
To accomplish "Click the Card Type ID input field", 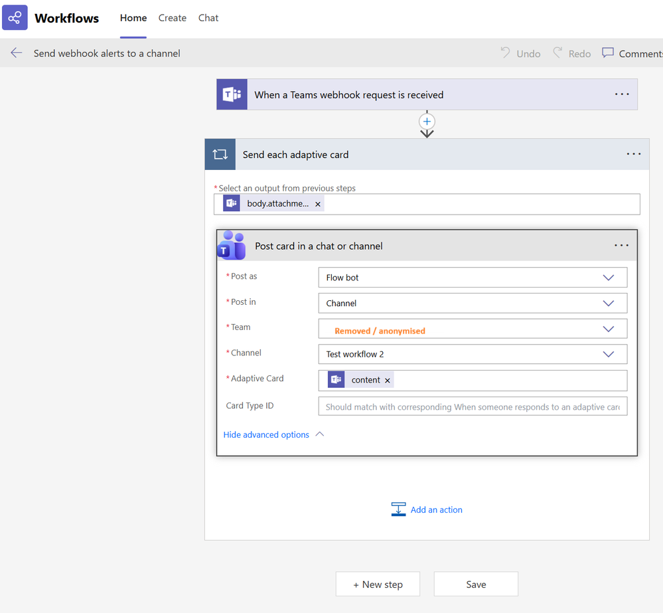I will 473,406.
